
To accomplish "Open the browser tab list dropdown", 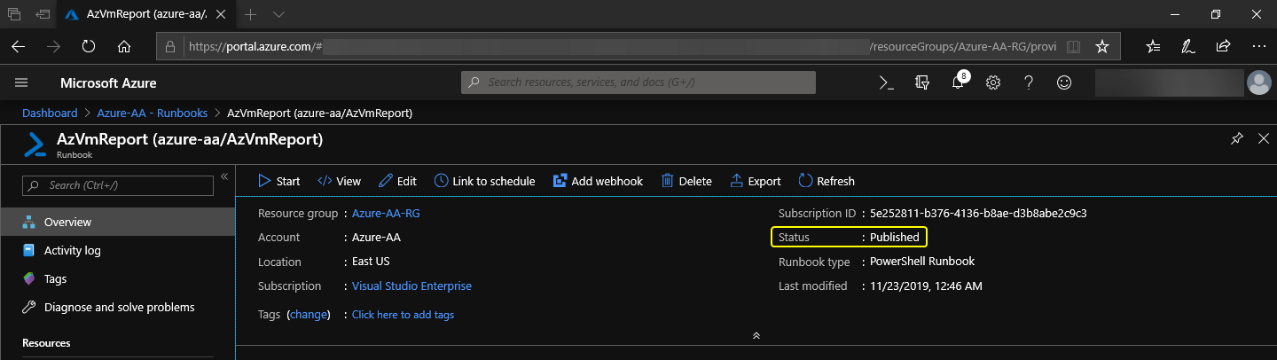I will tap(278, 15).
